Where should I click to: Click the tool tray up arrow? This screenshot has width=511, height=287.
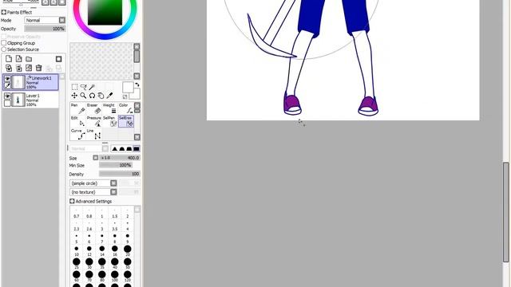tap(137, 106)
